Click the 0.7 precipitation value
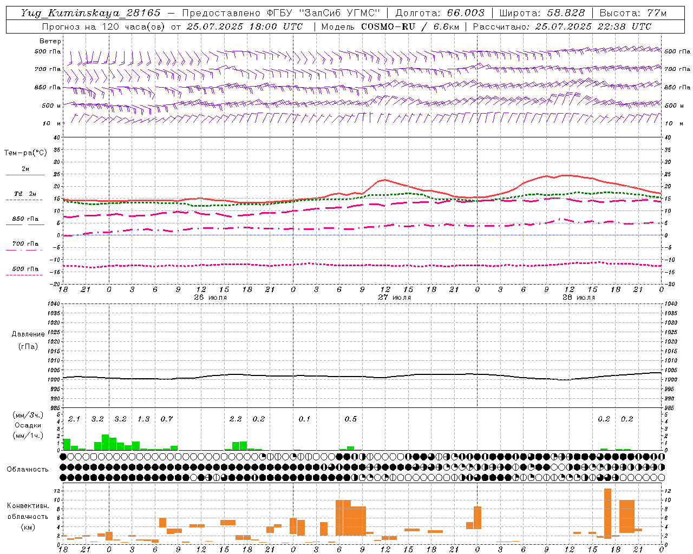Screen dimensions: 693x554 [x=167, y=419]
